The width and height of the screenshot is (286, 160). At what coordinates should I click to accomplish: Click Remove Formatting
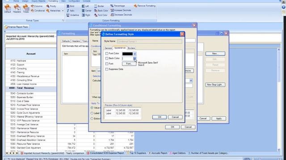pos(145,6)
